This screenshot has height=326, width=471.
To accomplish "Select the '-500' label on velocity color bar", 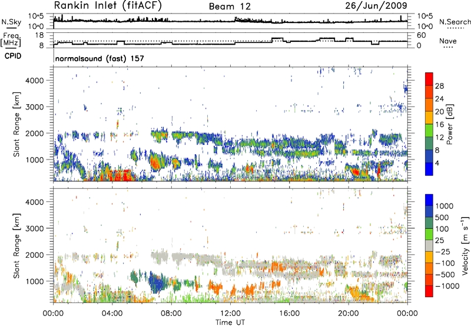I will click(x=445, y=275).
